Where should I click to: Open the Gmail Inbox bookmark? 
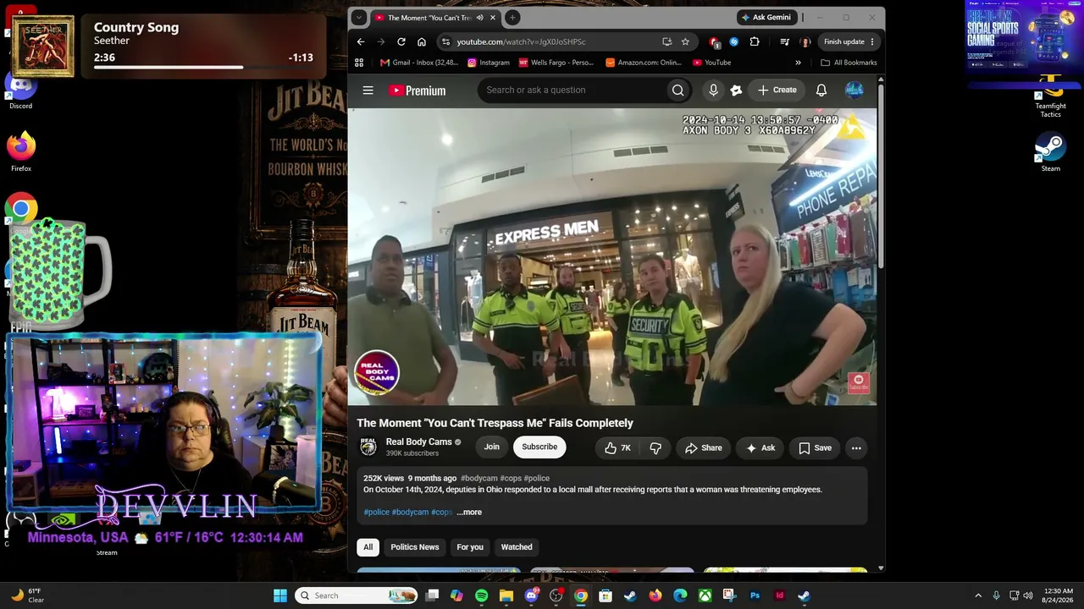tap(419, 63)
